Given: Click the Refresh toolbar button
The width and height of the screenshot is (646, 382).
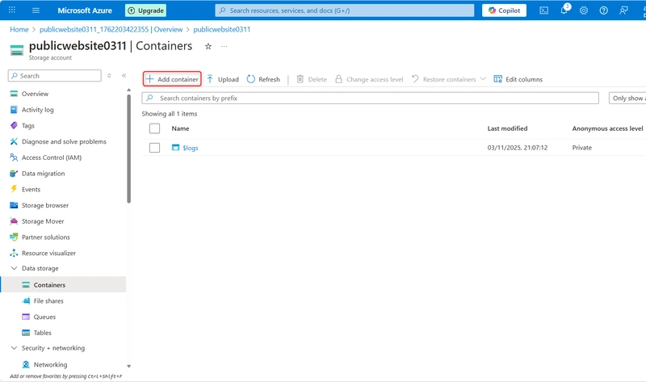Looking at the screenshot, I should pyautogui.click(x=263, y=79).
